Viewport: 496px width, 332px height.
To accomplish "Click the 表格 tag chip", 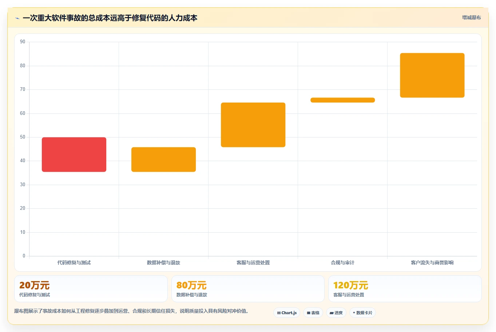I will tap(313, 313).
